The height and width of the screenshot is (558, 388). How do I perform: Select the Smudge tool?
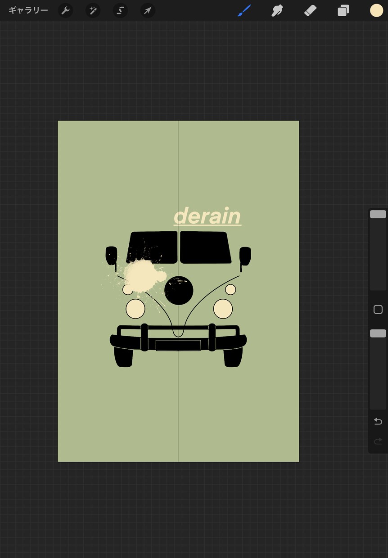click(x=277, y=10)
